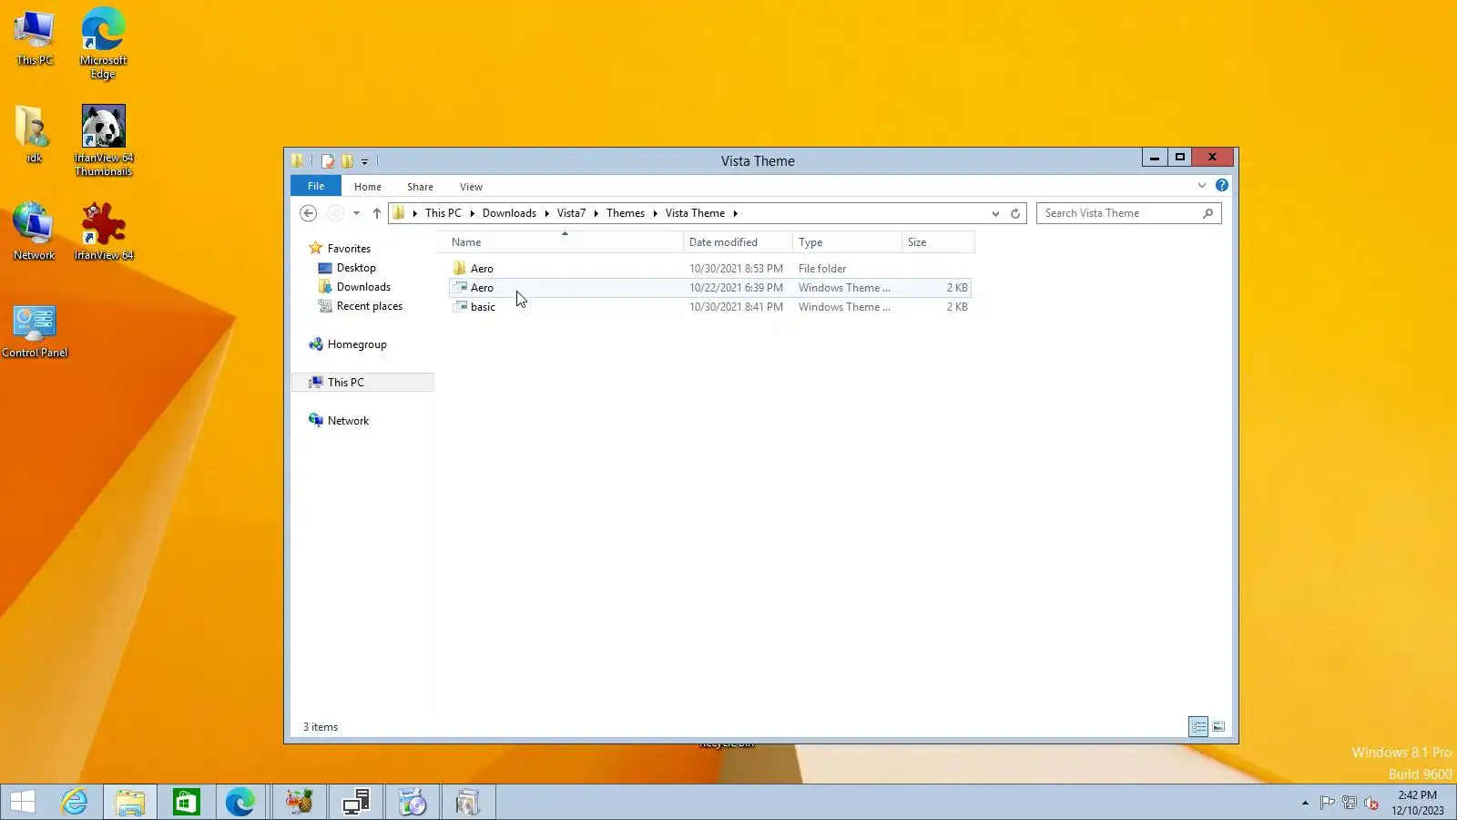Select the This PC desktop icon
The width and height of the screenshot is (1457, 820).
pyautogui.click(x=35, y=37)
